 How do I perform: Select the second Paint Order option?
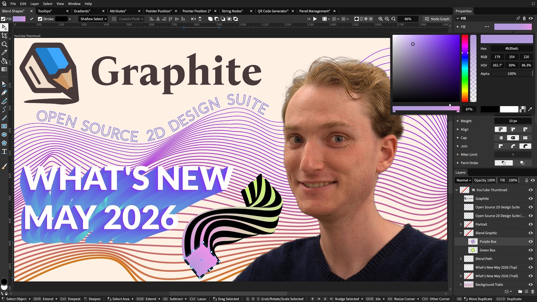click(x=522, y=163)
